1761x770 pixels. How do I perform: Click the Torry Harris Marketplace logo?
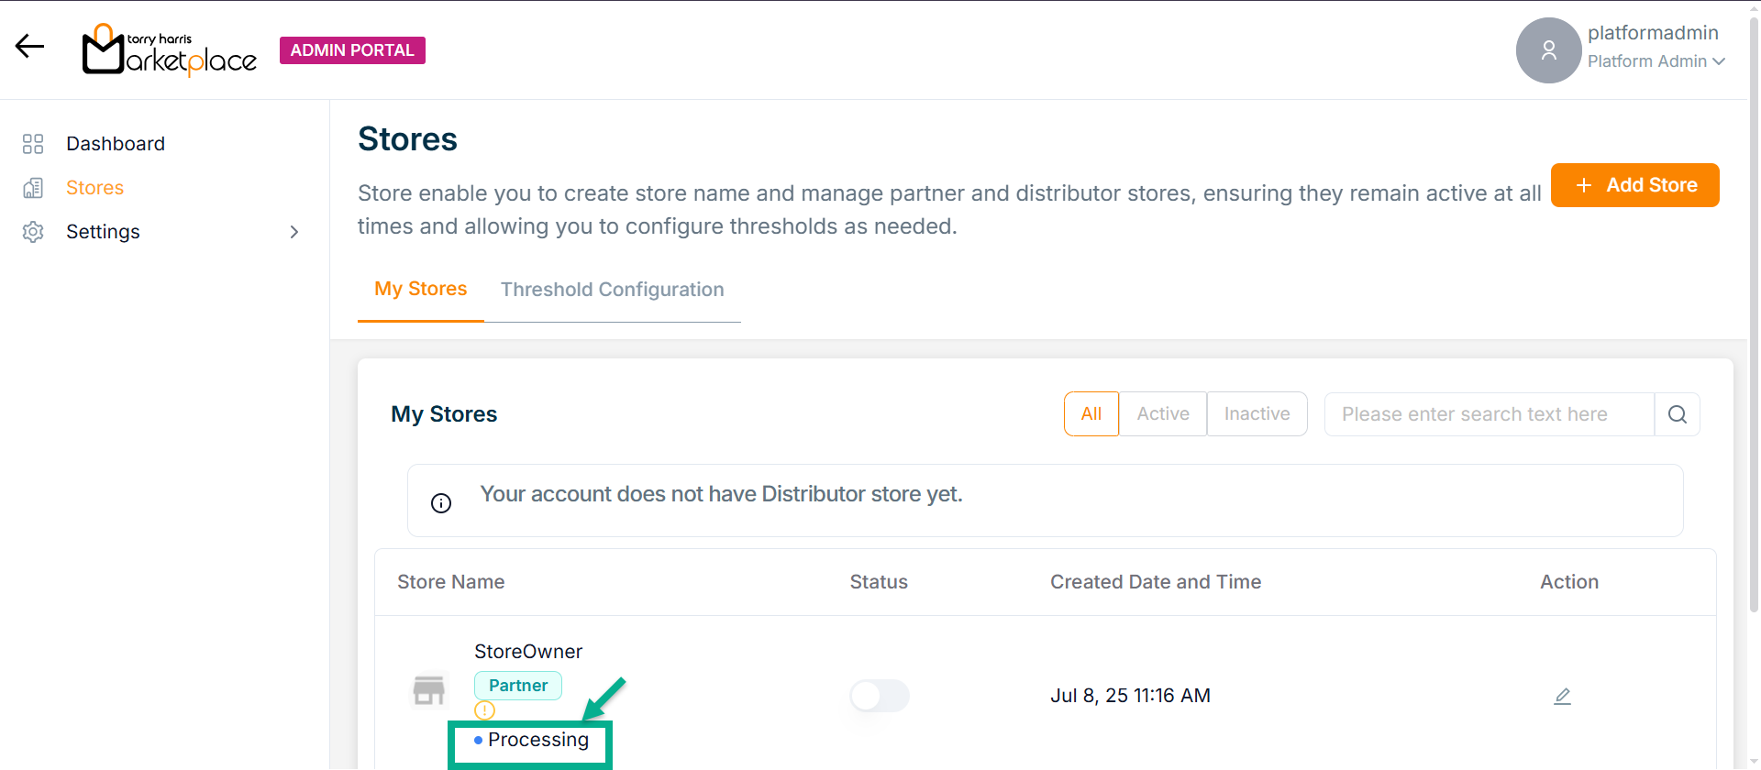click(170, 50)
